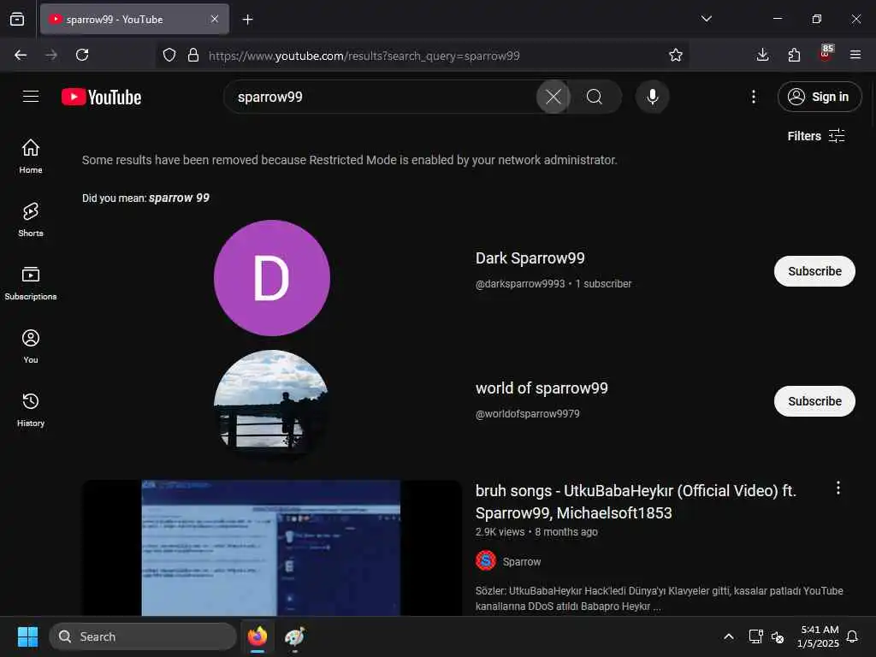Open notifications bell in taskbar
The width and height of the screenshot is (876, 657).
coord(852,636)
